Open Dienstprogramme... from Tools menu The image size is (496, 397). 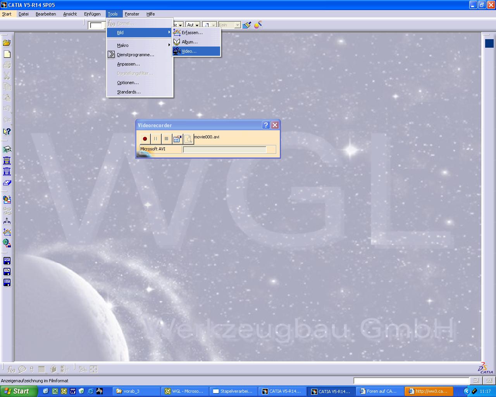(139, 55)
